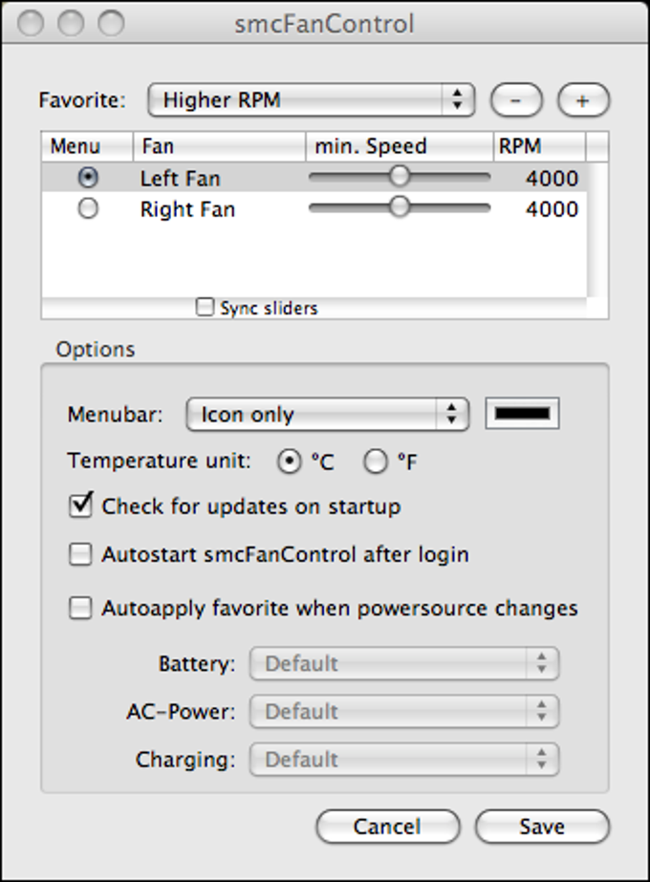The image size is (650, 882).
Task: Choose °C temperature unit
Action: (289, 463)
